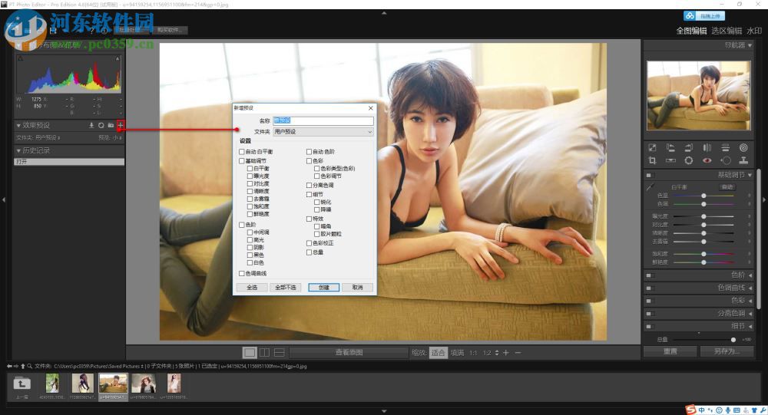Open the 预览: 小 size dropdown
The width and height of the screenshot is (768, 415).
[x=110, y=137]
